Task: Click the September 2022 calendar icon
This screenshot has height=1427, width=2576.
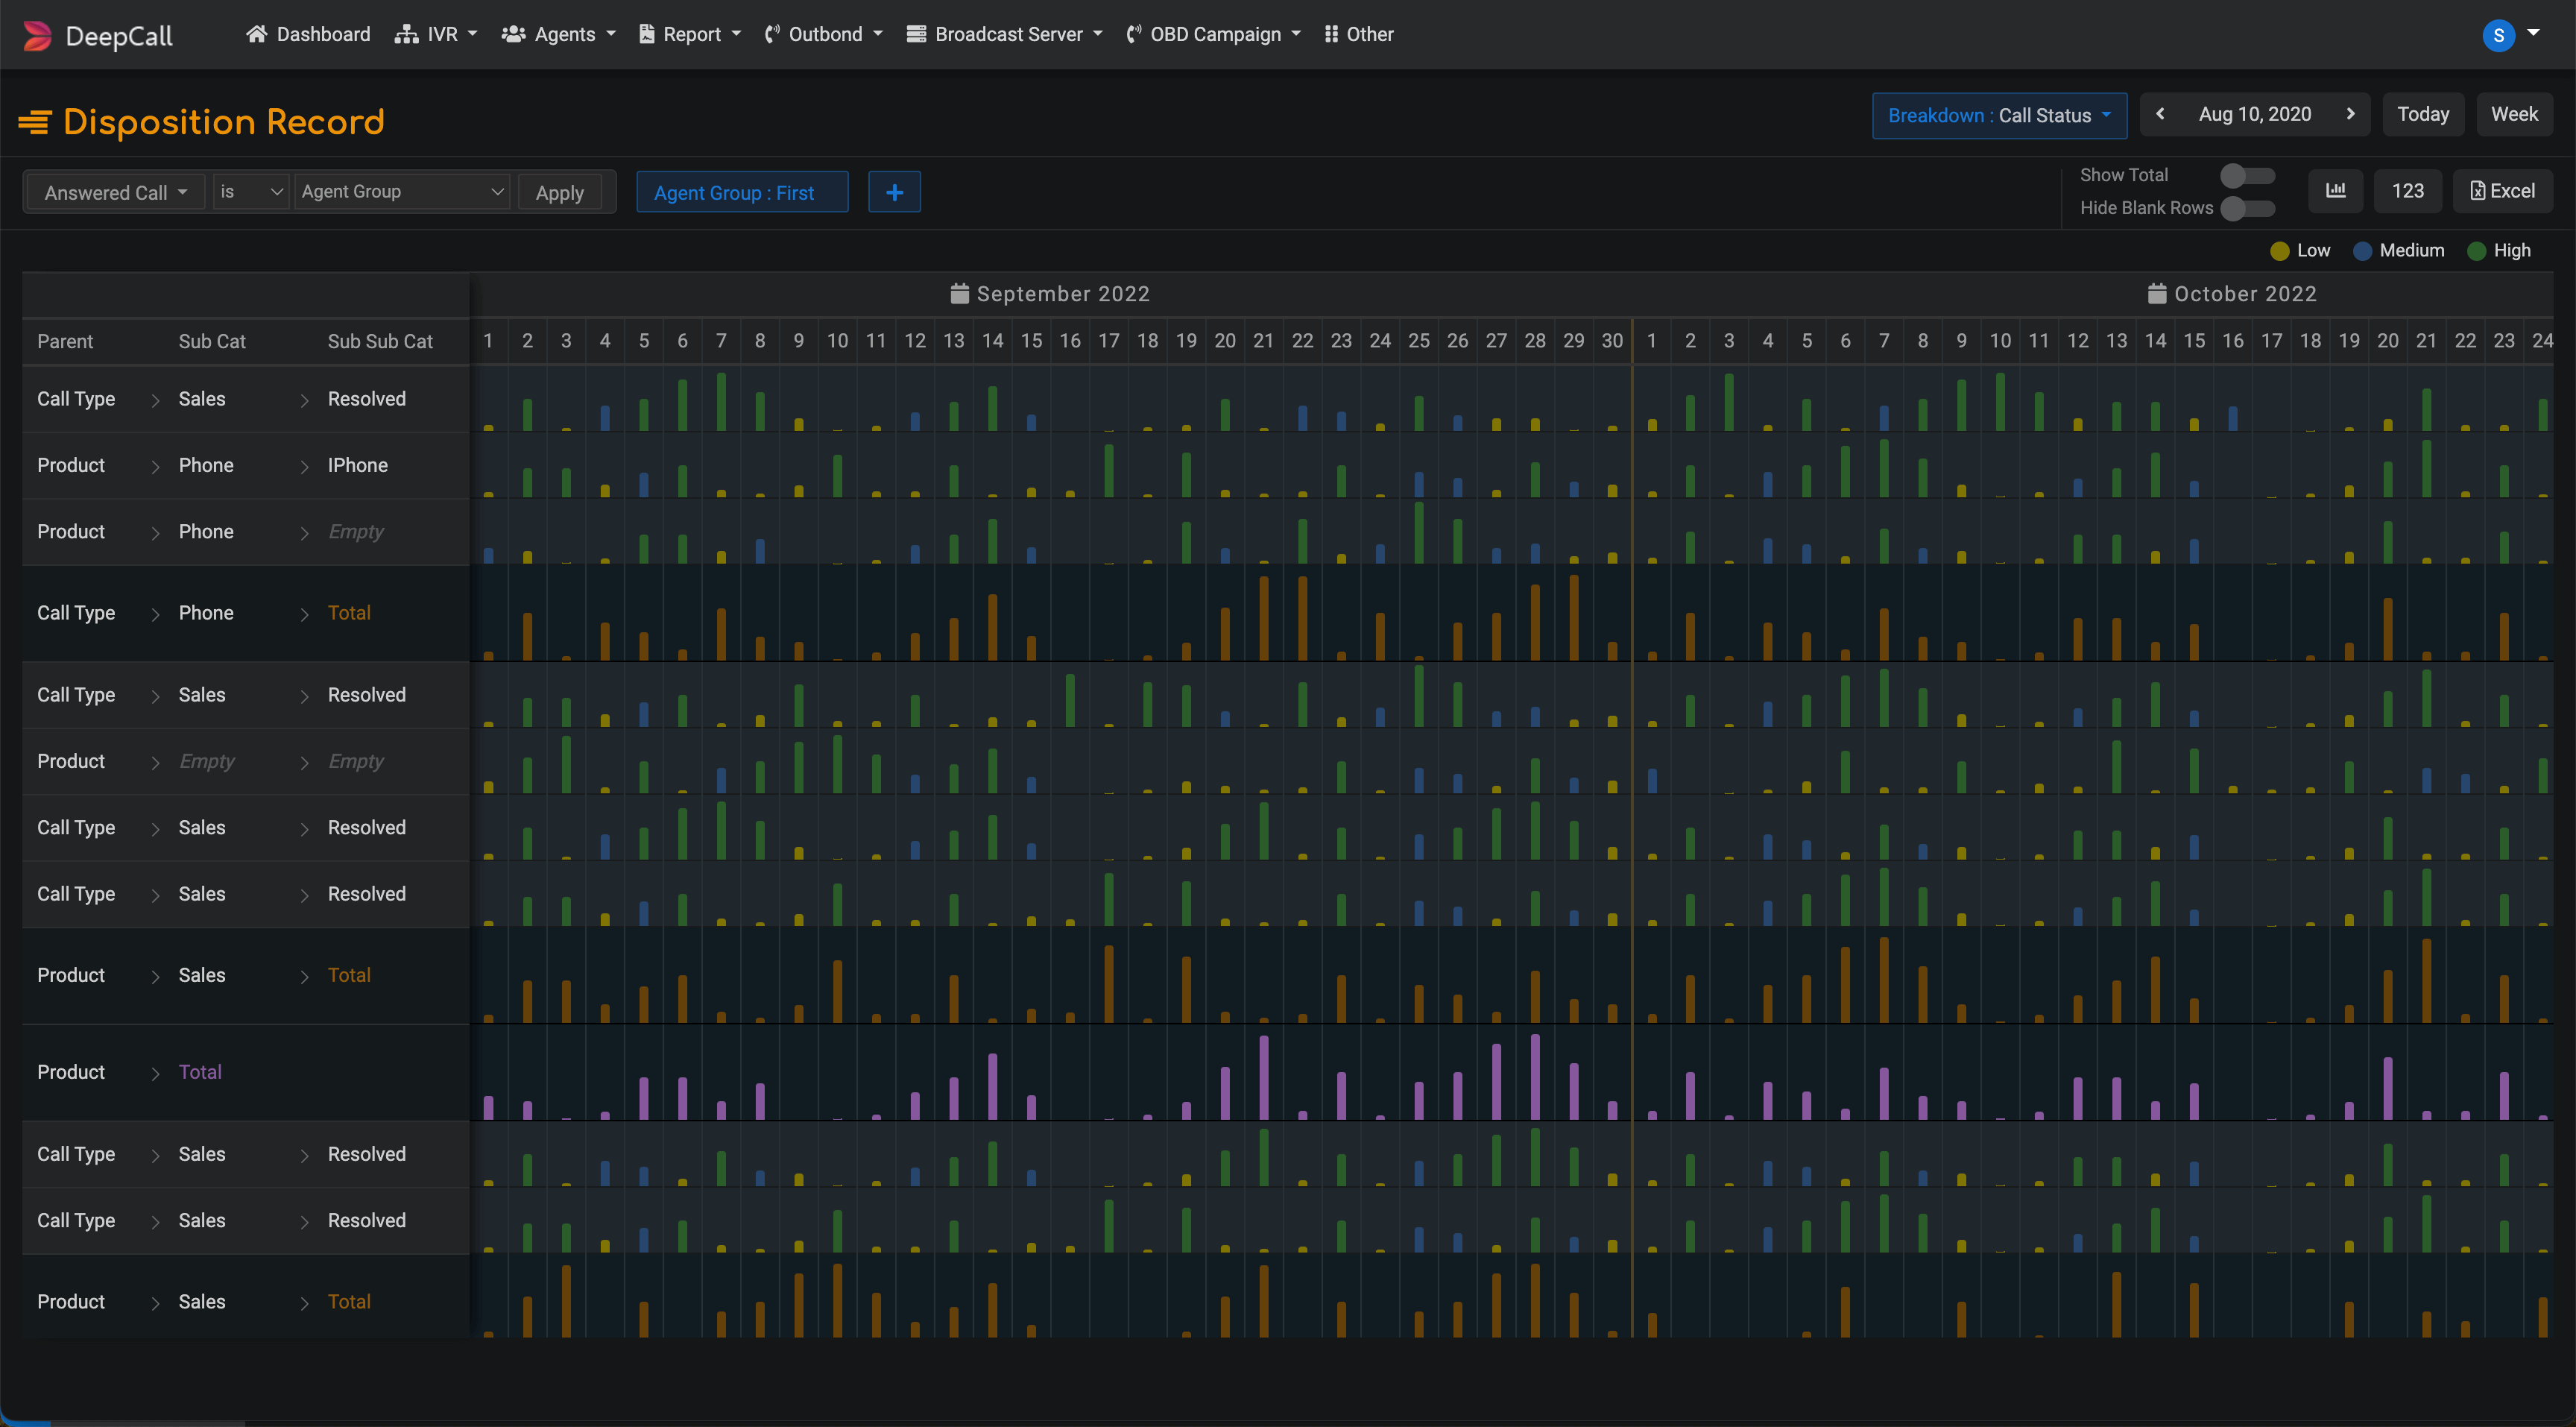Action: coord(959,294)
